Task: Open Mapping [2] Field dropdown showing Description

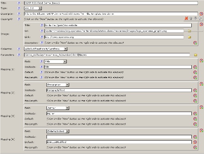Action: coord(58,85)
